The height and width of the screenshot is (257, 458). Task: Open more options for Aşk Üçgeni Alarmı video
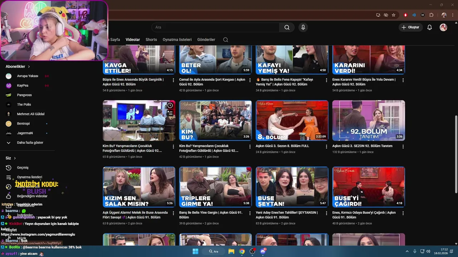point(173,213)
